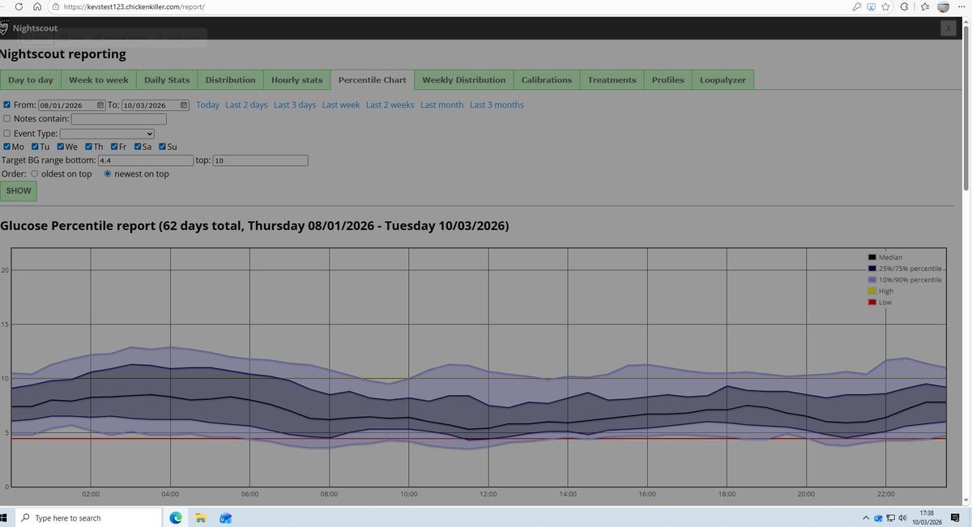Viewport: 972px width, 527px height.
Task: Click the network icon in system tray
Action: click(x=890, y=517)
